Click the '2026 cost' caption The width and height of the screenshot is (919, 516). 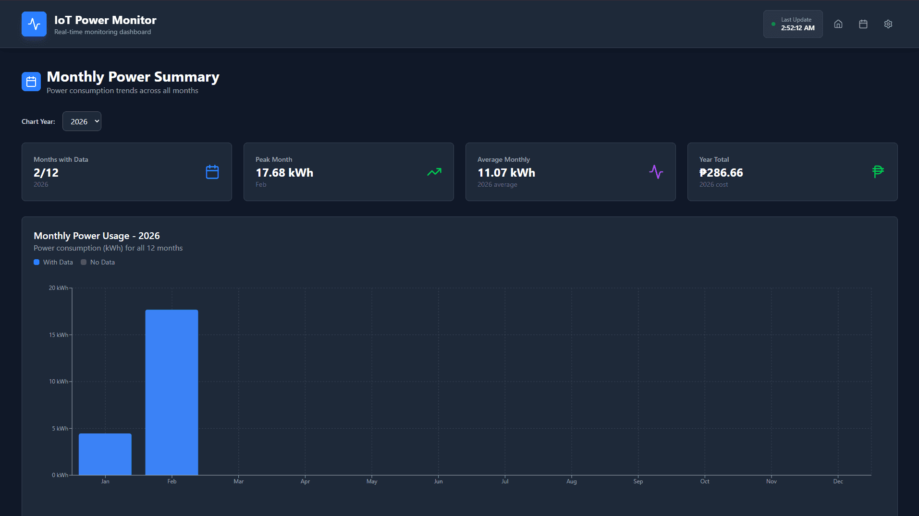click(713, 185)
